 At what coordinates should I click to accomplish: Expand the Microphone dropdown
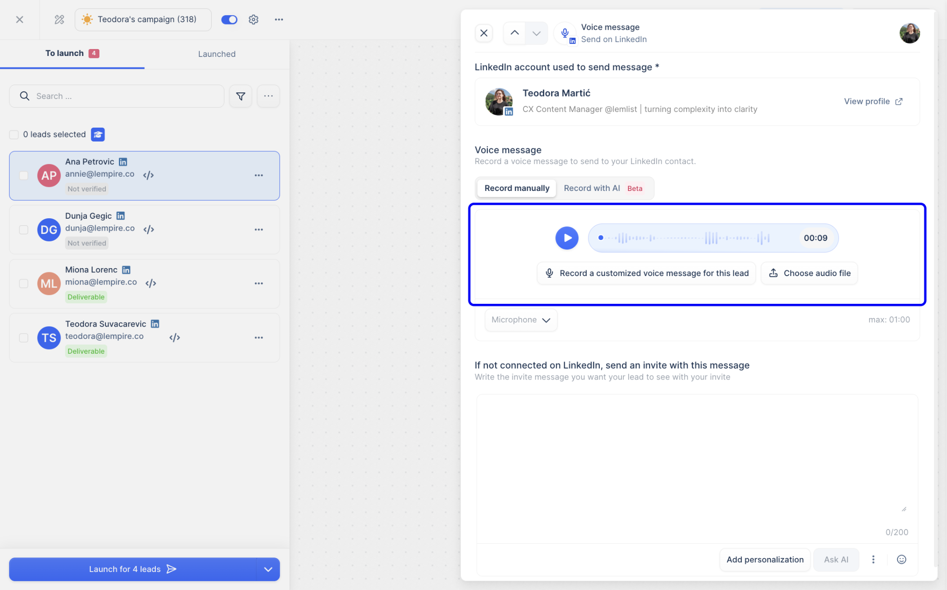click(521, 320)
